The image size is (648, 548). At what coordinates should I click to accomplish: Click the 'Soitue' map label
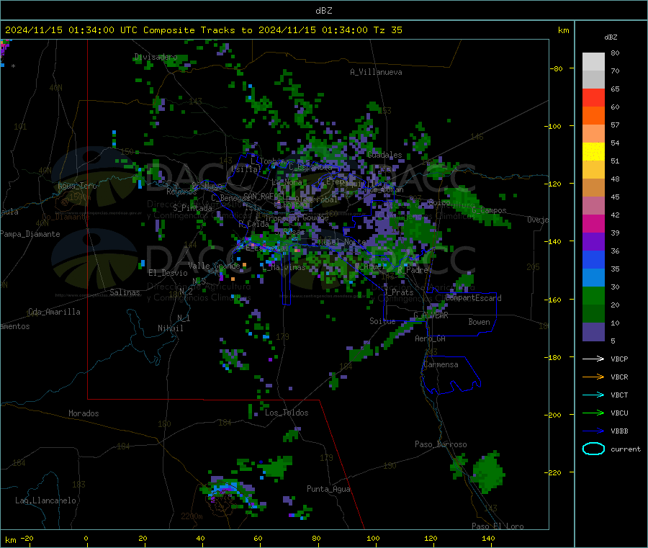pyautogui.click(x=382, y=321)
